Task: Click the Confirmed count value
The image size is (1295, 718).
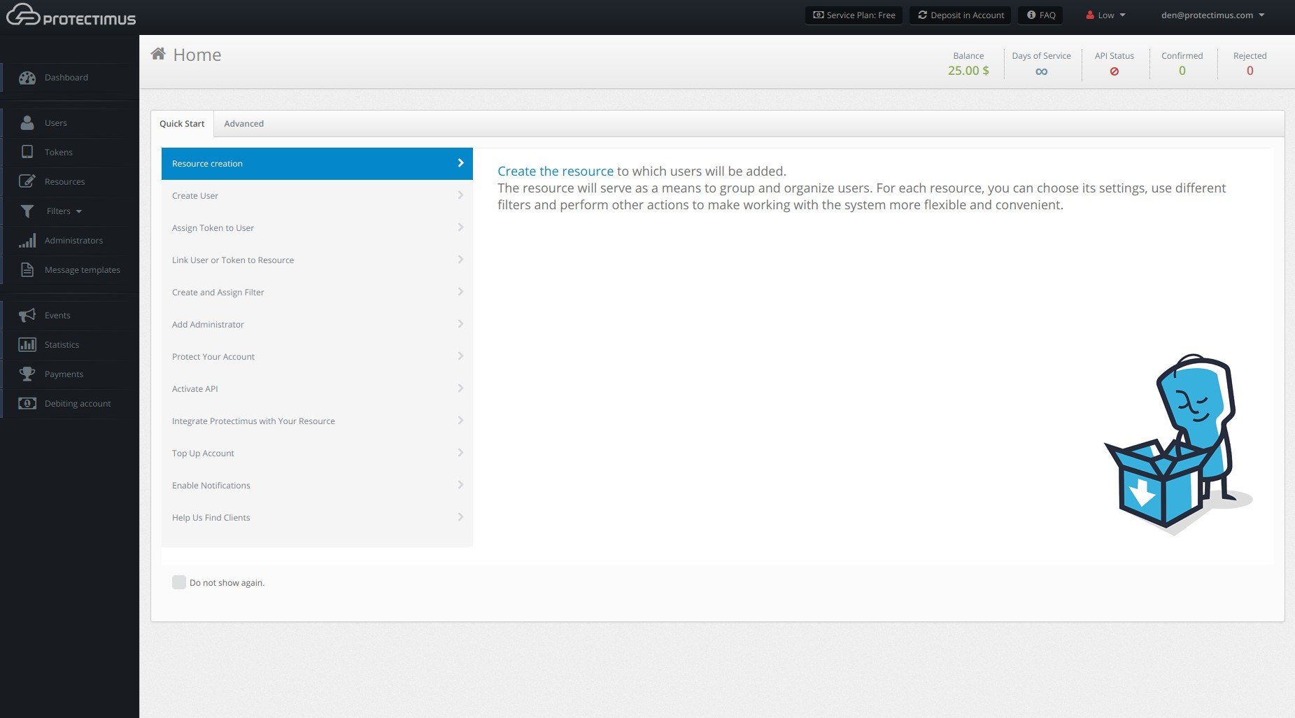Action: [1182, 71]
